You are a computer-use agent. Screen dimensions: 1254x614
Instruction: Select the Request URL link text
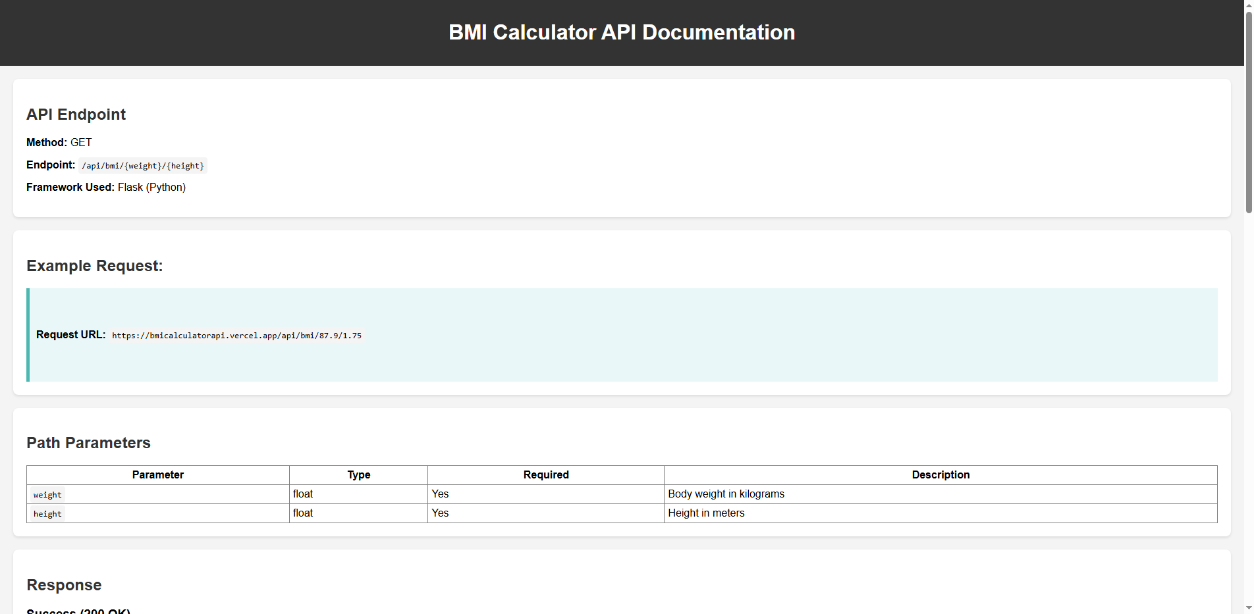tap(236, 335)
